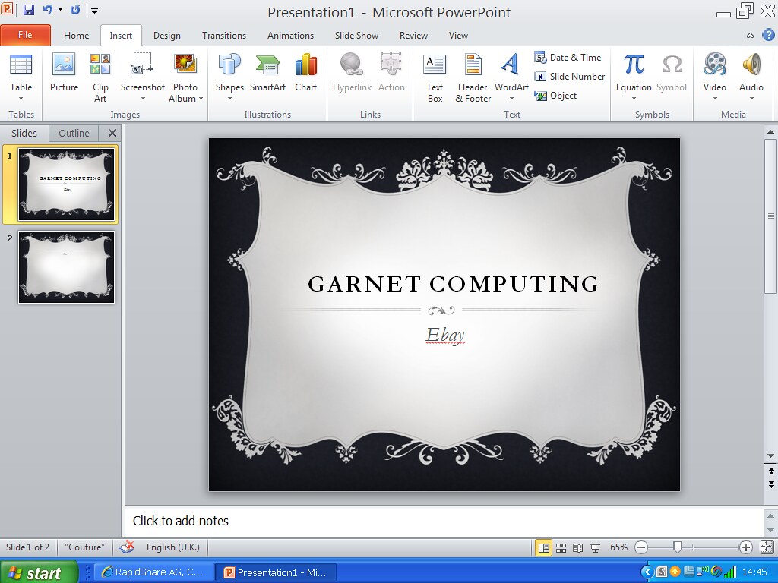The height and width of the screenshot is (583, 778).
Task: Click the Audio icon
Action: pos(751,65)
